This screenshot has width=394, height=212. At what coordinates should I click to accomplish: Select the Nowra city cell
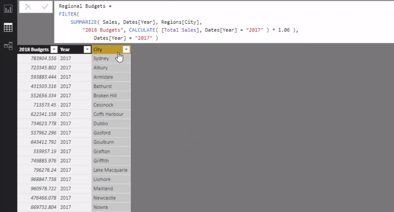pos(111,207)
